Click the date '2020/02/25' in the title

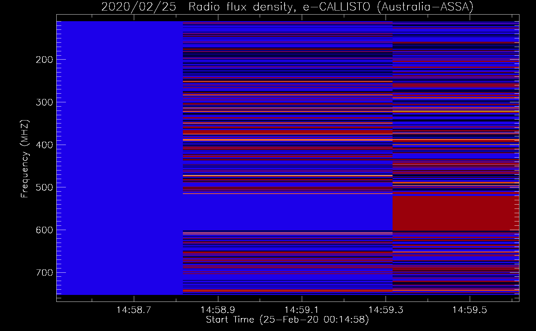(139, 7)
